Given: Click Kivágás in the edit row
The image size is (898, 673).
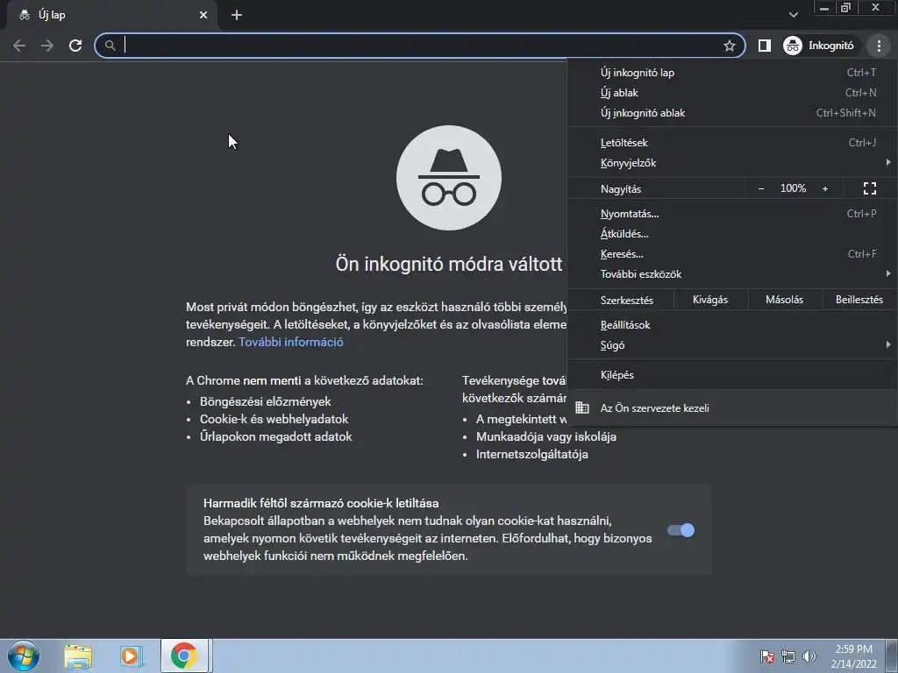Looking at the screenshot, I should (x=710, y=300).
